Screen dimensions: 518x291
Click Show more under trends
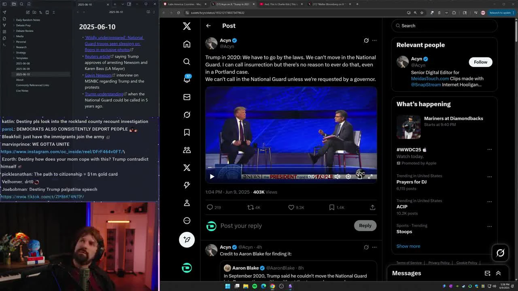pos(408,246)
